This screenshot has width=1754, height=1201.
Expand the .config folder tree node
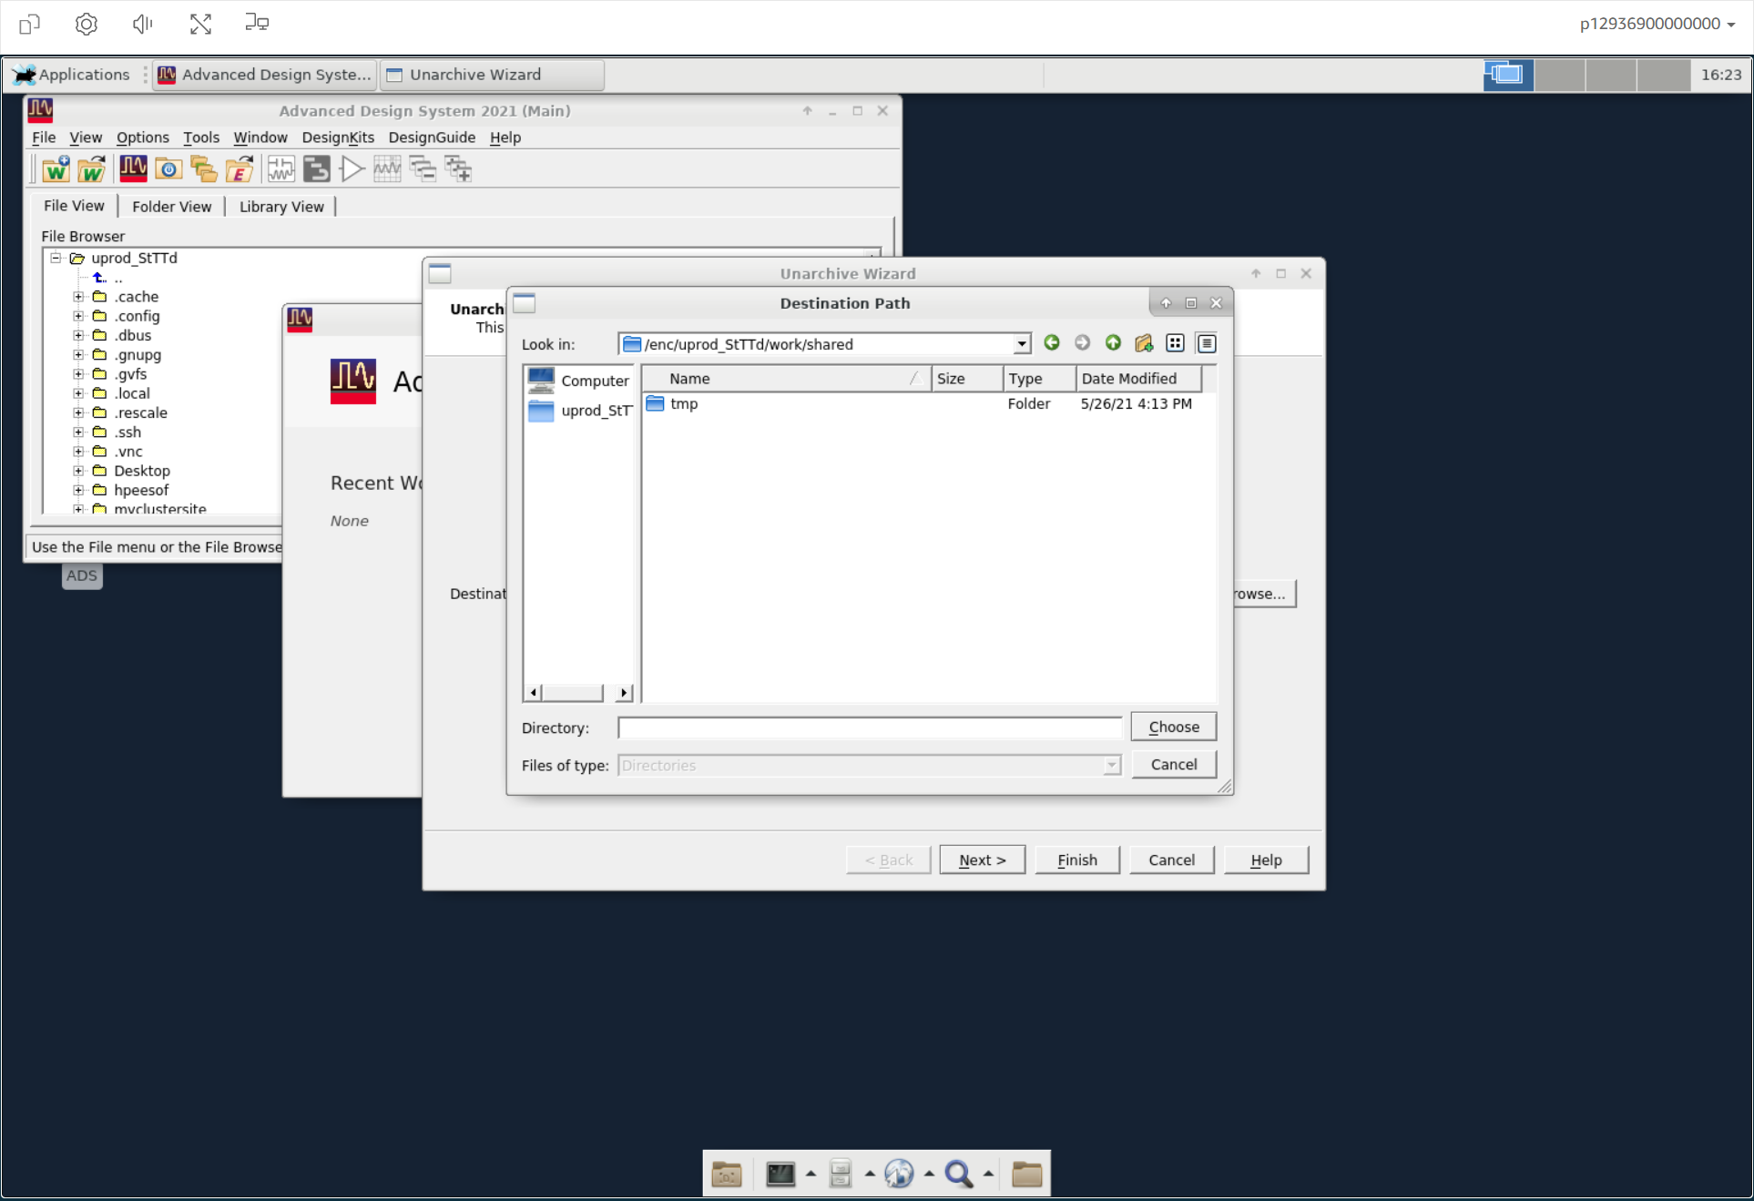78,316
